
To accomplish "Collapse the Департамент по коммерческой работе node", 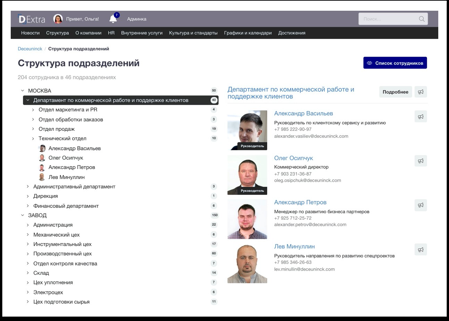I will [x=27, y=100].
